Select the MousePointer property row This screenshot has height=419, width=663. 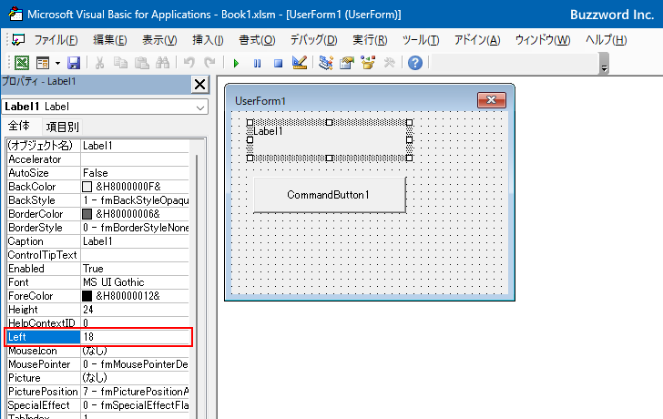click(98, 364)
